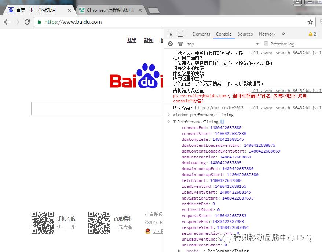Viewport: 322px width, 252px height.
Task: Click the domLoading row
Action: pos(212,163)
